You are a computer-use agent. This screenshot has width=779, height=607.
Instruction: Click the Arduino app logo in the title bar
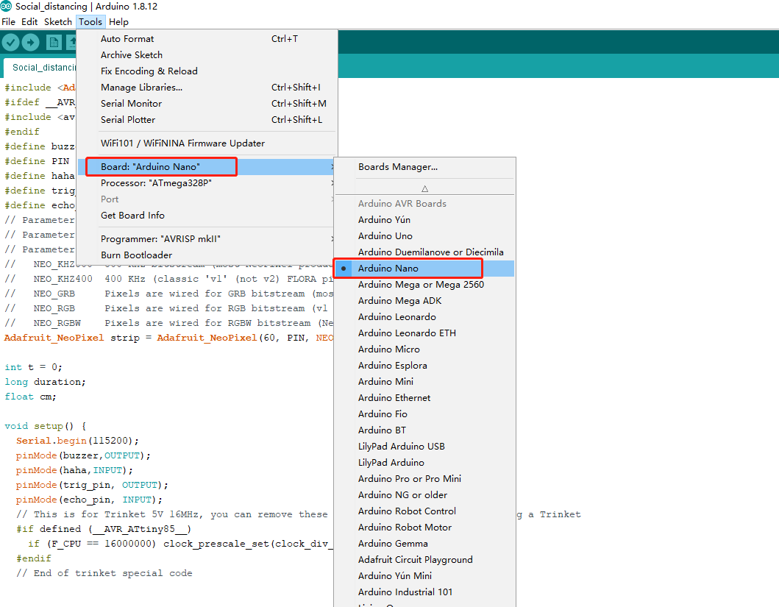coord(7,7)
